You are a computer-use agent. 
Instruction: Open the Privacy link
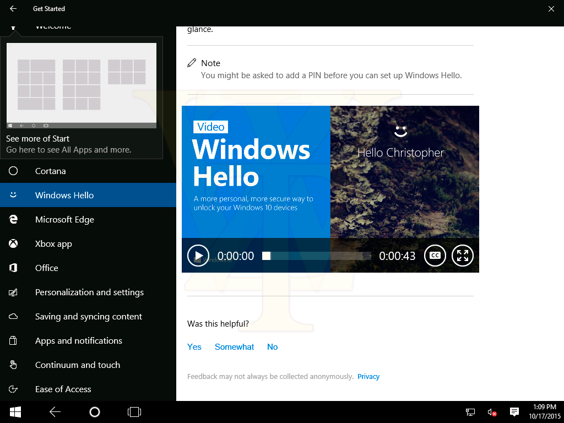(368, 377)
